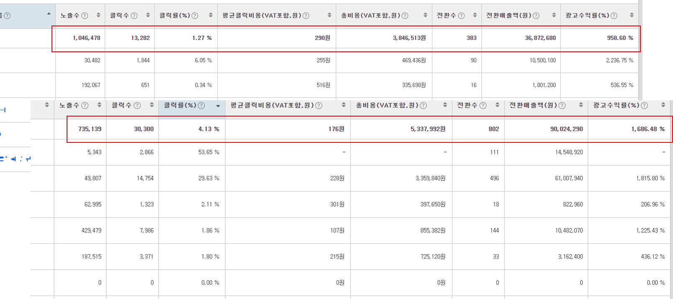Sort by 전환수 in table totaling 1,046,478

point(475,15)
